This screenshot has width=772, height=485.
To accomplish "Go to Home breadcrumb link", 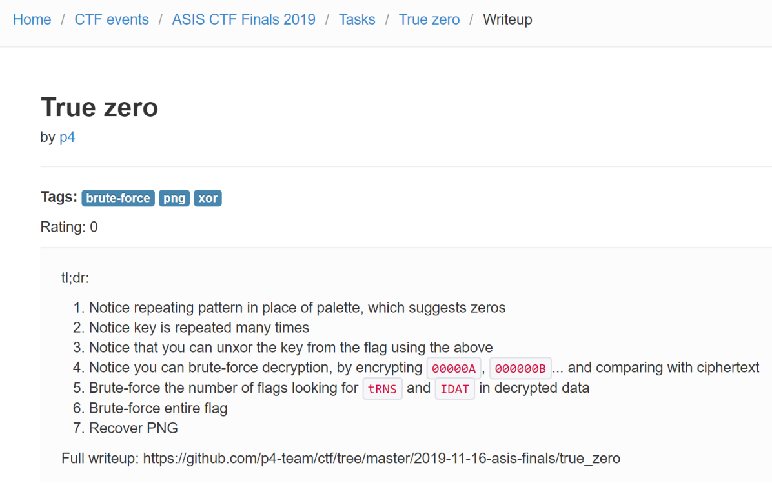I will click(32, 19).
